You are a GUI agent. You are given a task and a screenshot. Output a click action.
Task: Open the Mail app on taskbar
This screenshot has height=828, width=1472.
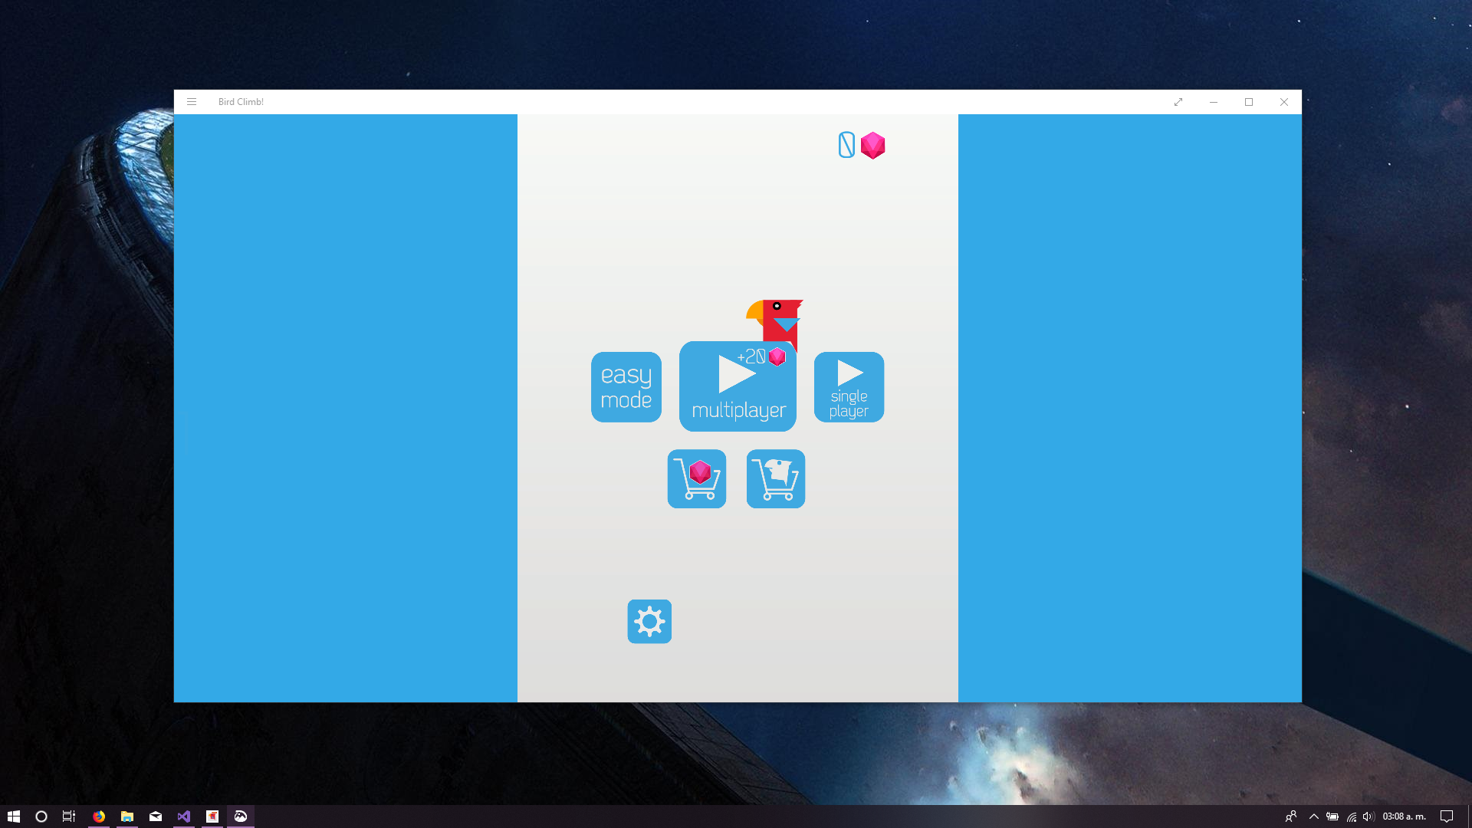[156, 816]
